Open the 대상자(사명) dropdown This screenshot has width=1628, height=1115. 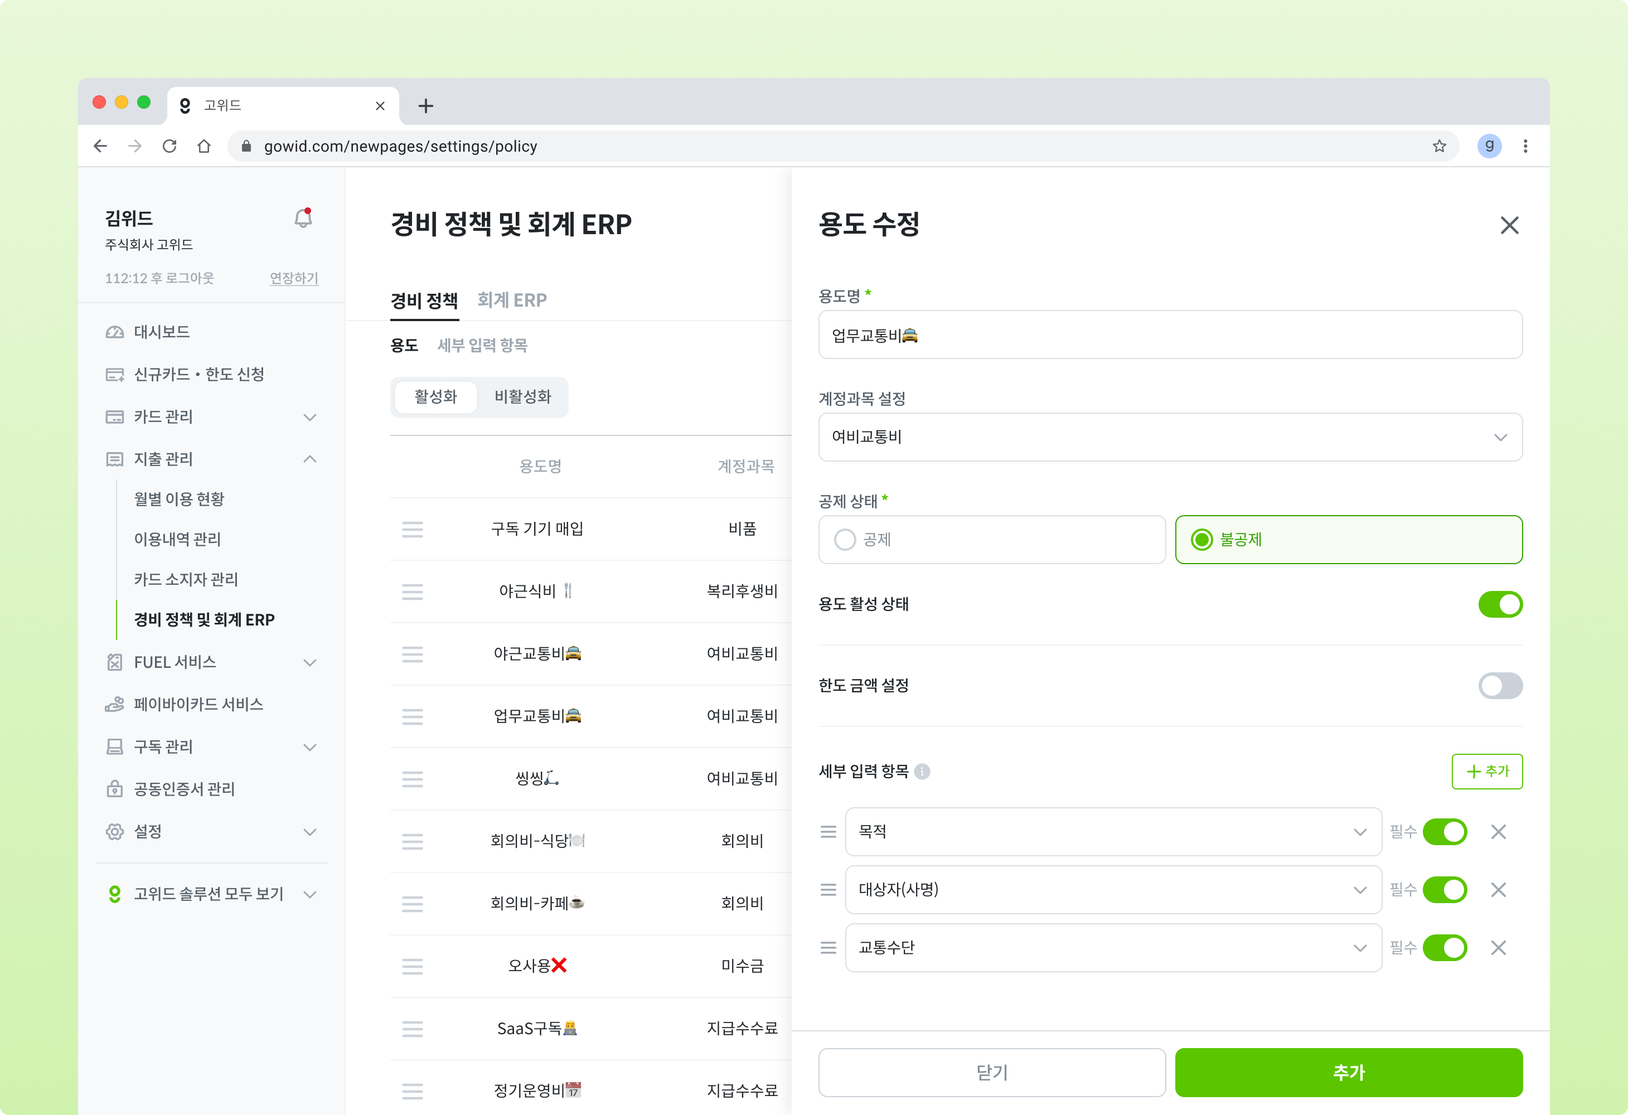1112,889
